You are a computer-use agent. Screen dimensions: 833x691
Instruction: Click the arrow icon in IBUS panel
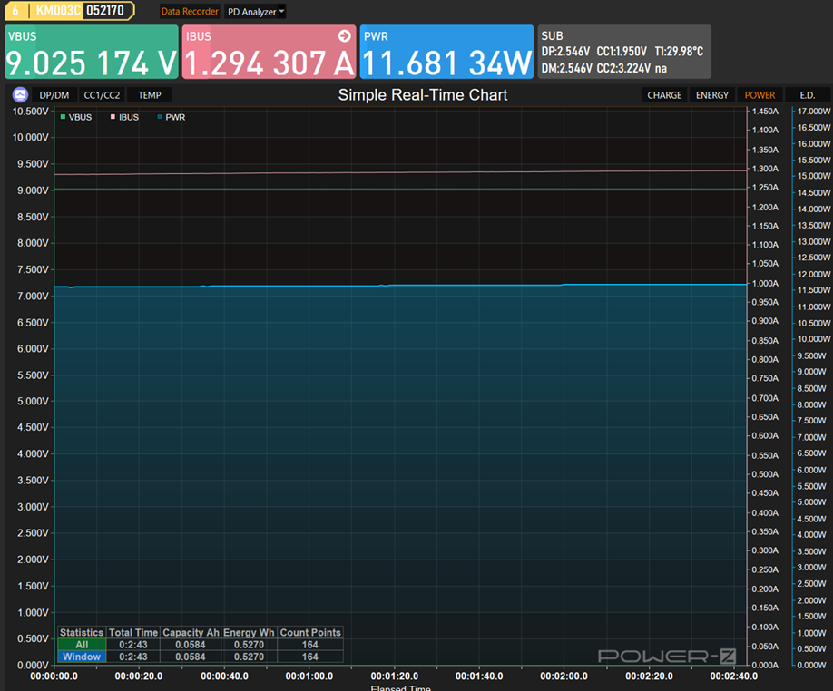(x=344, y=36)
